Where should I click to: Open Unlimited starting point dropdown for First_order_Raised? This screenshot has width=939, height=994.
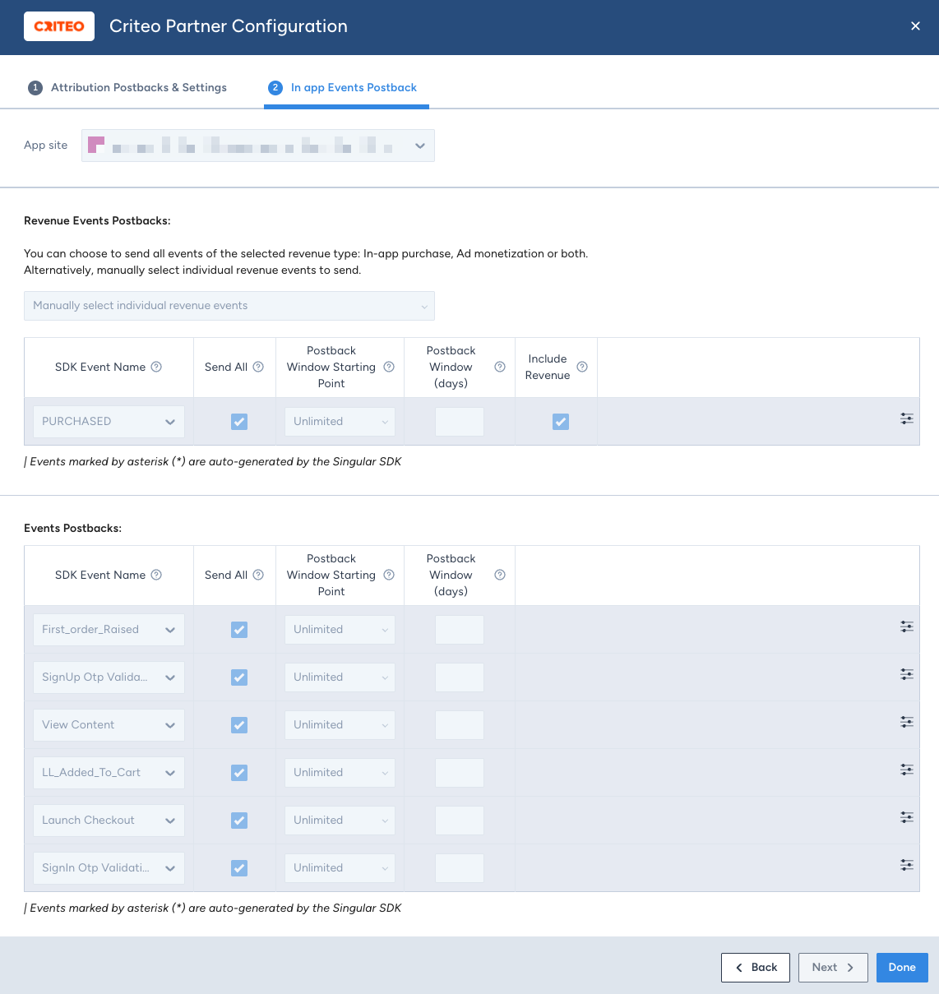point(340,630)
